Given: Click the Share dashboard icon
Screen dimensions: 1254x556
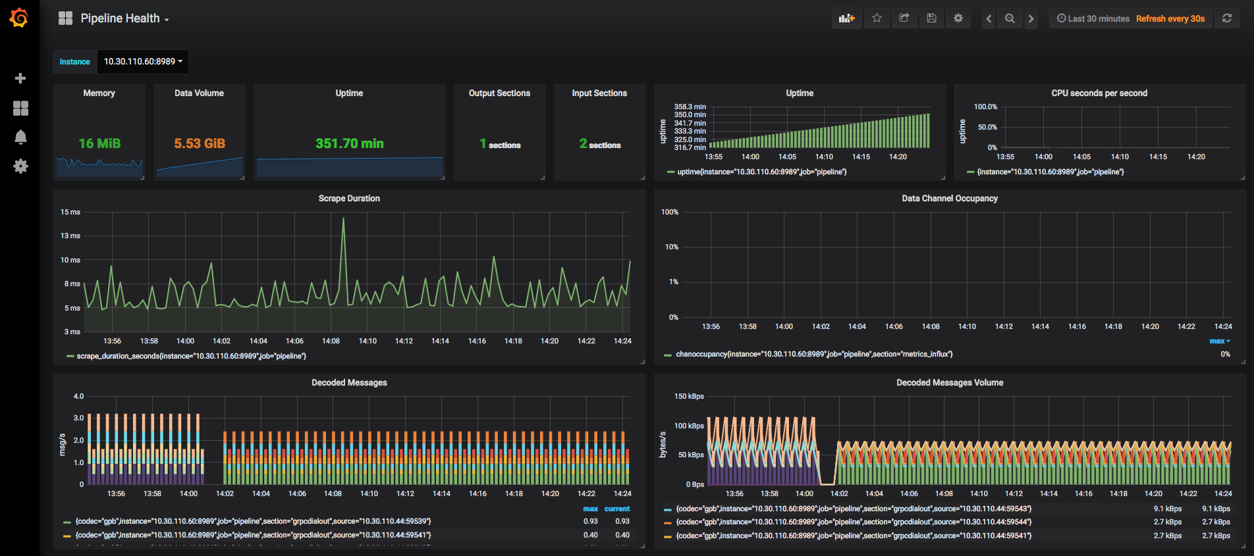Looking at the screenshot, I should pos(904,18).
